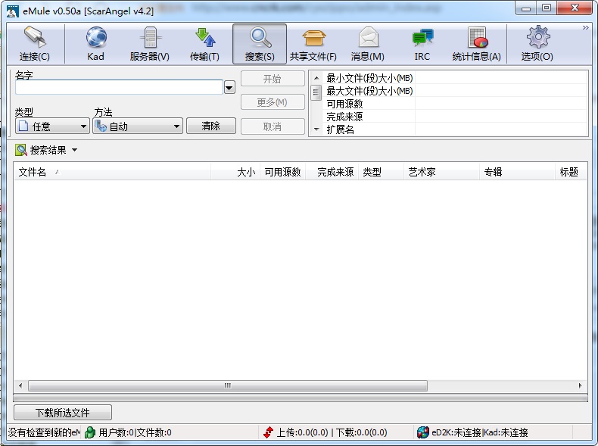Sort by the 文件名 column header

(x=112, y=172)
